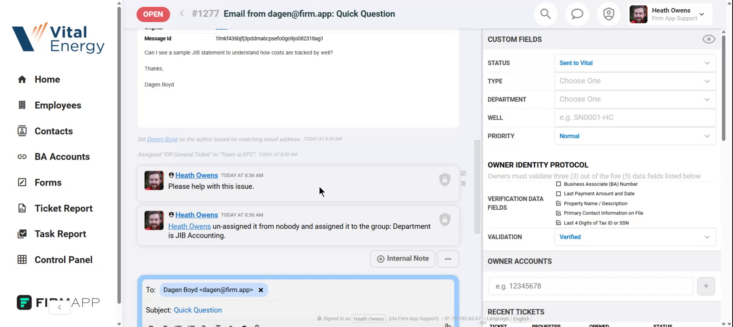Click avatar on 'Please help' note
Image resolution: width=733 pixels, height=327 pixels.
point(154,180)
